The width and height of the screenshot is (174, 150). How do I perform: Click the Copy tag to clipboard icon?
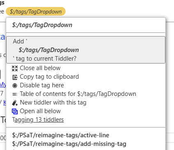[x=15, y=77]
